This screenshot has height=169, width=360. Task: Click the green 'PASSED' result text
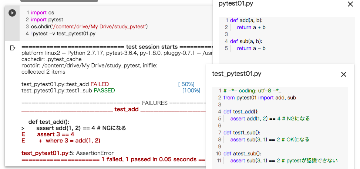[x=104, y=91]
